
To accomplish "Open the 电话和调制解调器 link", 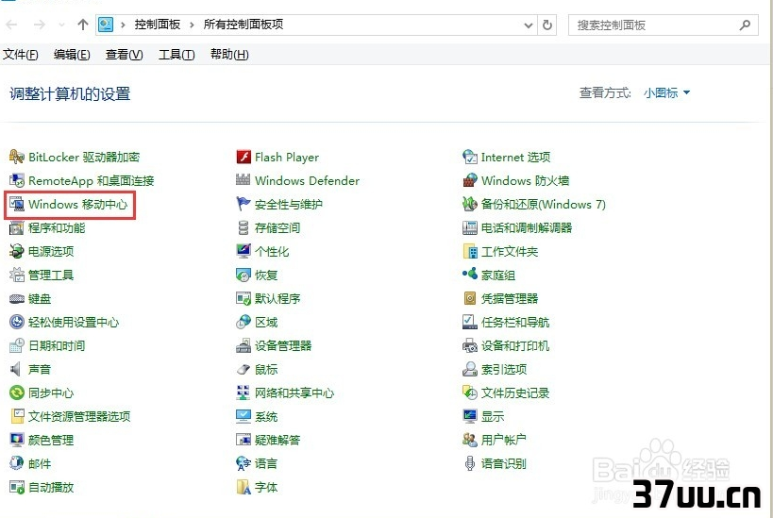I will [x=527, y=227].
